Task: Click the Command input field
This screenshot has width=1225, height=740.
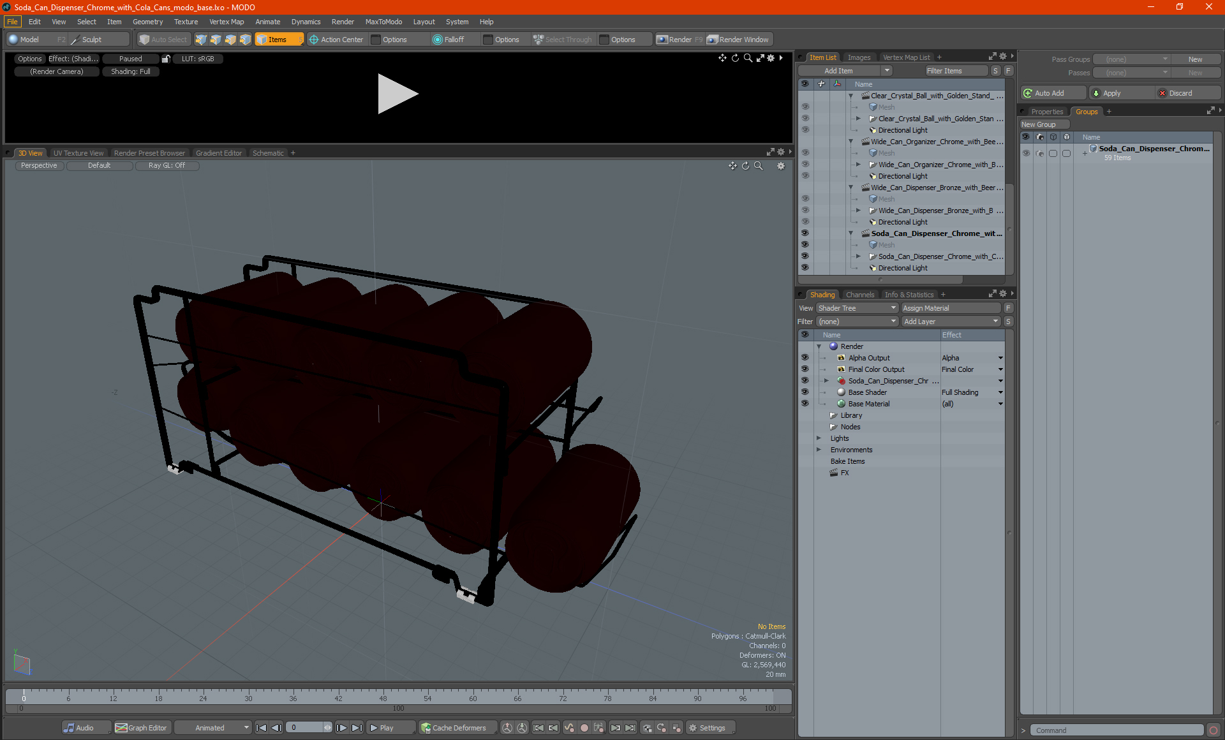Action: tap(1117, 730)
